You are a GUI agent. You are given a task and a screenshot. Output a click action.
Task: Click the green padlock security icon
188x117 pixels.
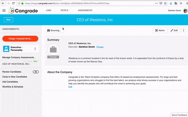(22, 3)
